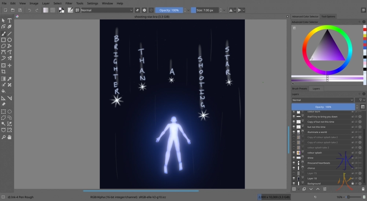Click the Undo arrow in toolbar
The image size is (367, 201).
click(x=29, y=10)
